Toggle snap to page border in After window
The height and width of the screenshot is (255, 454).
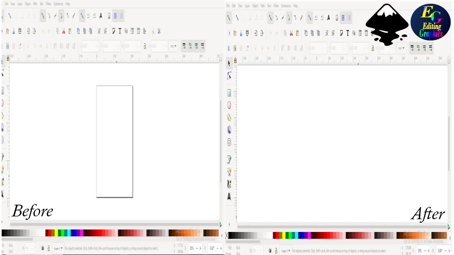point(337,17)
